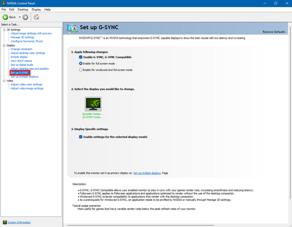Click the Back button label
The height and width of the screenshot is (227, 292).
click(13, 17)
